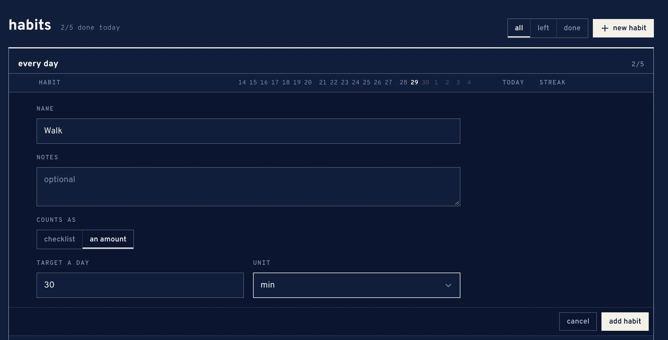Click the plus icon in new habit button

(605, 28)
